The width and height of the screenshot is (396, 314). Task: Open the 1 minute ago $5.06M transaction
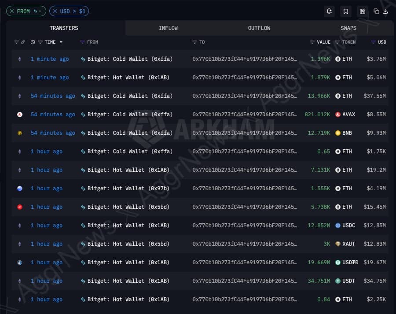click(x=50, y=78)
